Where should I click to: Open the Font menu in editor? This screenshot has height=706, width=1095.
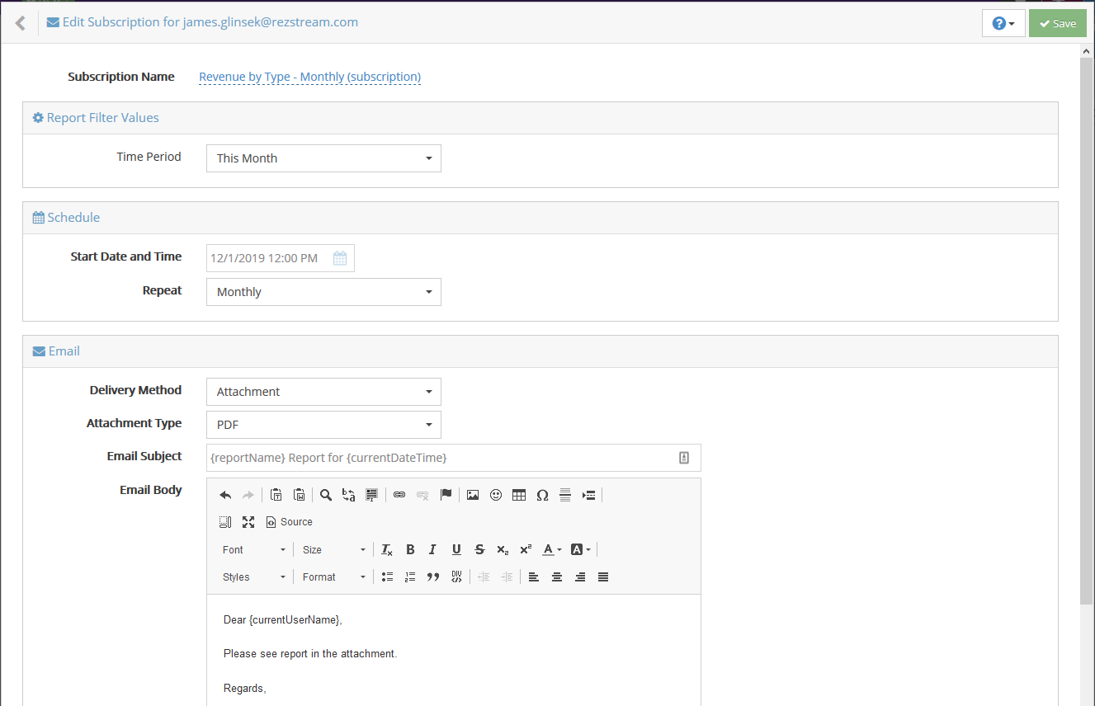coord(253,550)
